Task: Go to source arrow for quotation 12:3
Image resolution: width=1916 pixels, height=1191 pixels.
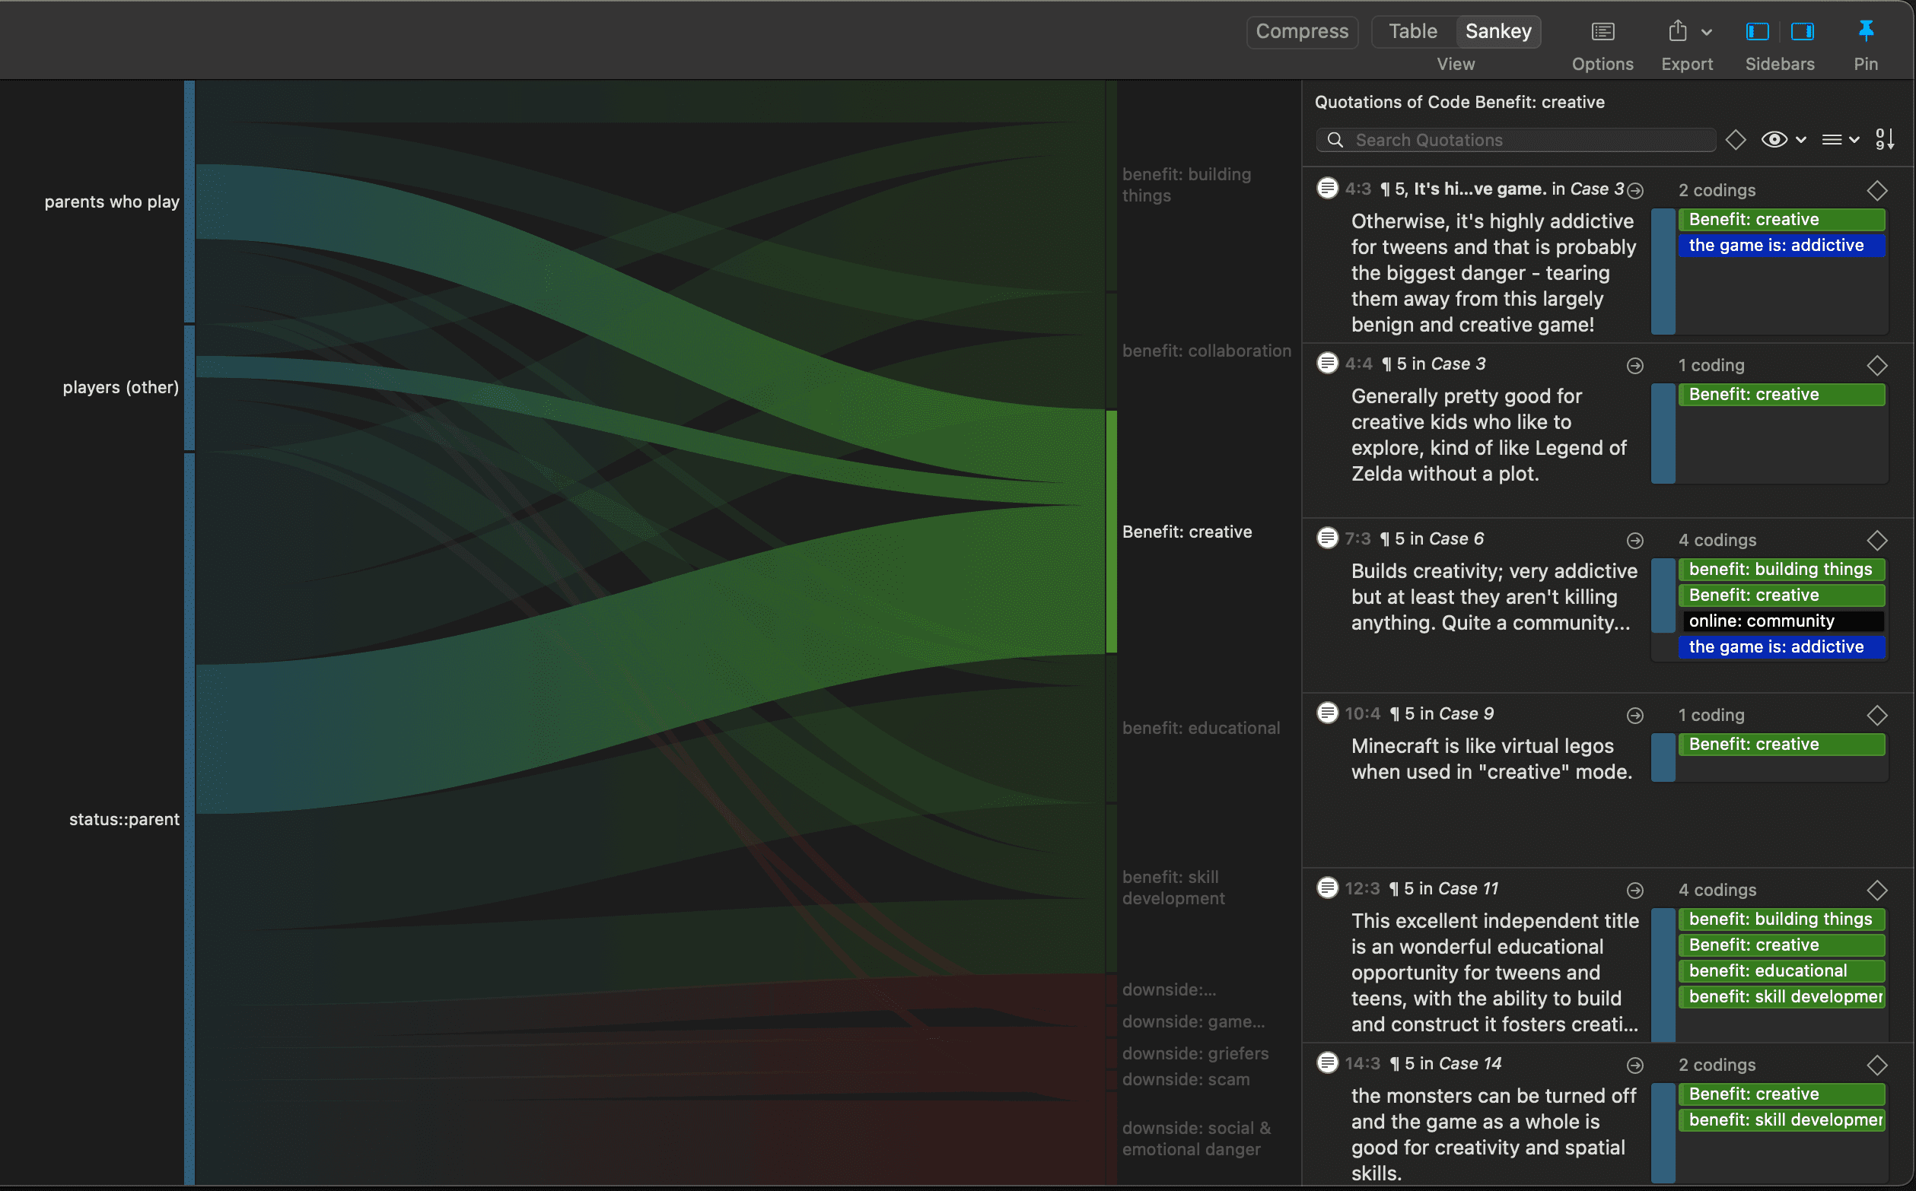Action: (1635, 890)
